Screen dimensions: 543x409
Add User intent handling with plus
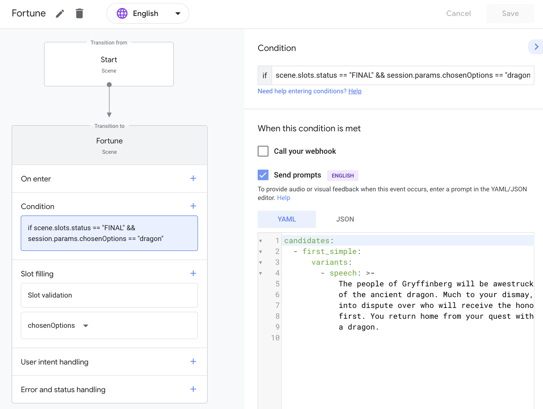[x=193, y=361]
